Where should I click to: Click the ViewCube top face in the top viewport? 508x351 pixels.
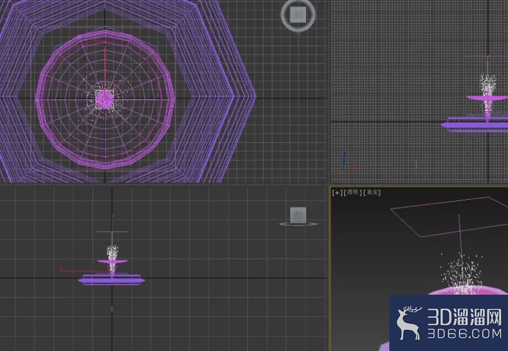tap(298, 15)
